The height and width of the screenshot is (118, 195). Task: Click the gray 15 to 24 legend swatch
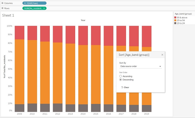(x=176, y=23)
